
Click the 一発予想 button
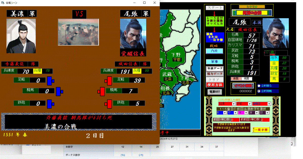point(261,130)
